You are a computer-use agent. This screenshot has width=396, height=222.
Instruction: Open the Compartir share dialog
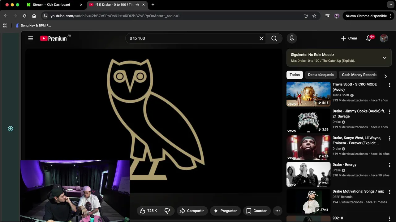tap(192, 211)
